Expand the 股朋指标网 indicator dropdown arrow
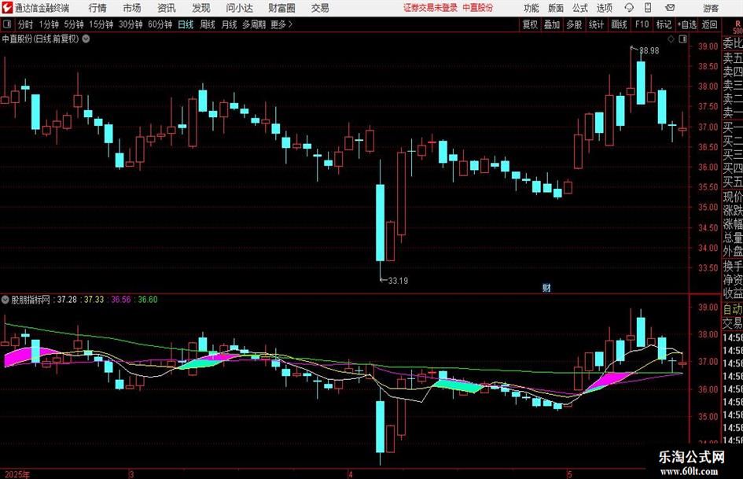743x479 pixels. click(x=6, y=299)
